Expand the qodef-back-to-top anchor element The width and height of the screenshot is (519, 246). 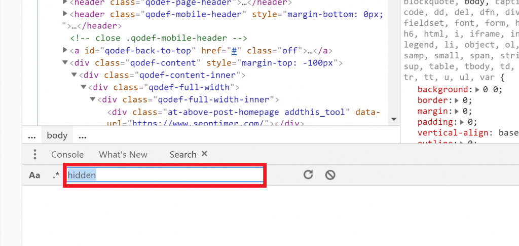[65, 50]
